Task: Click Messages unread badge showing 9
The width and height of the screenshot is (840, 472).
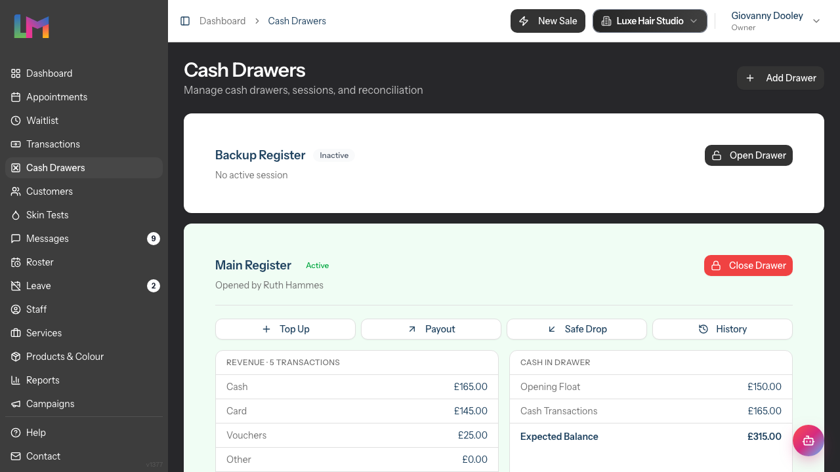Action: 154,239
